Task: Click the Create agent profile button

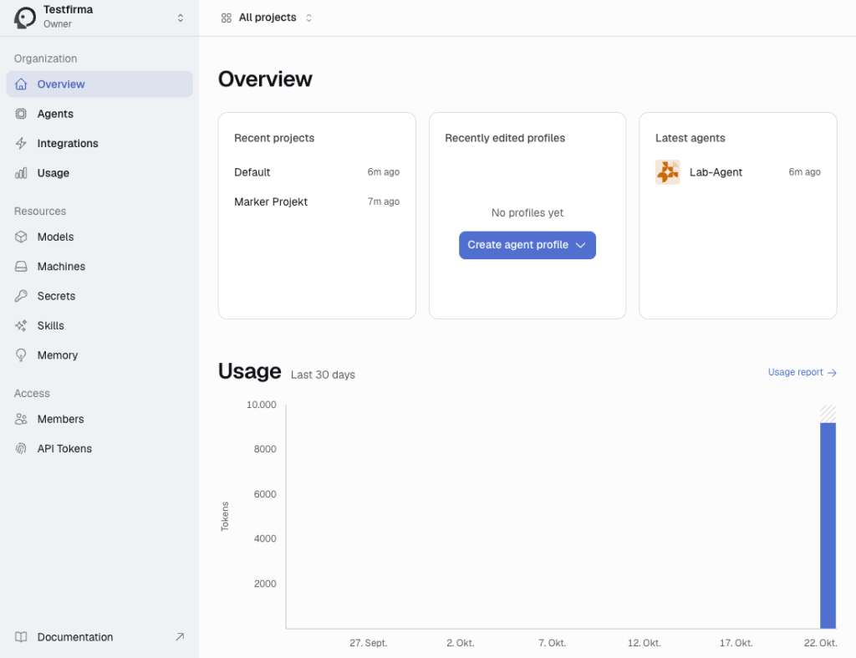Action: point(527,245)
